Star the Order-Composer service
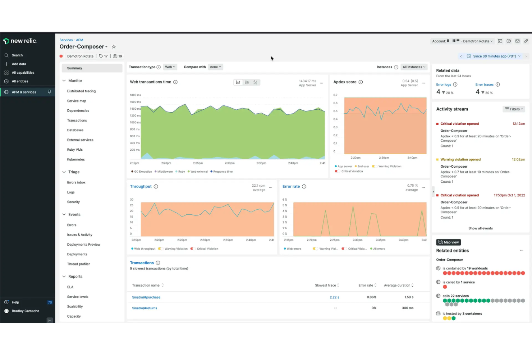 point(114,46)
